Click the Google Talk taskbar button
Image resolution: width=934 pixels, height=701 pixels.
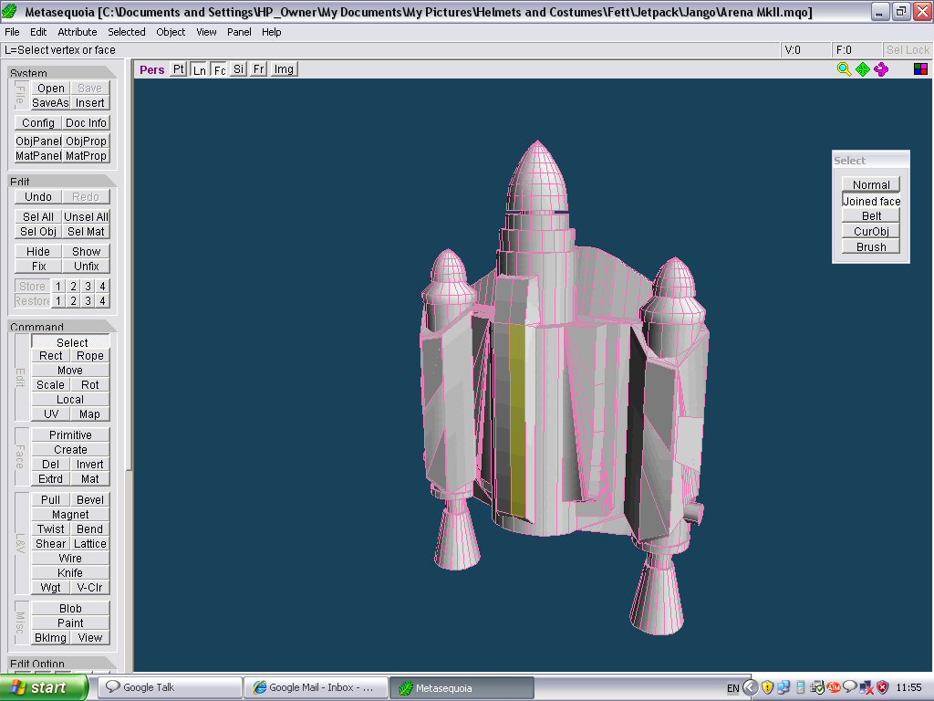click(170, 687)
